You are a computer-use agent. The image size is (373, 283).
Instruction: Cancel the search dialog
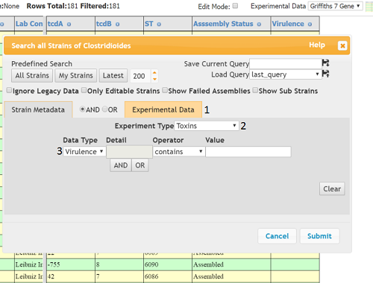click(x=277, y=236)
